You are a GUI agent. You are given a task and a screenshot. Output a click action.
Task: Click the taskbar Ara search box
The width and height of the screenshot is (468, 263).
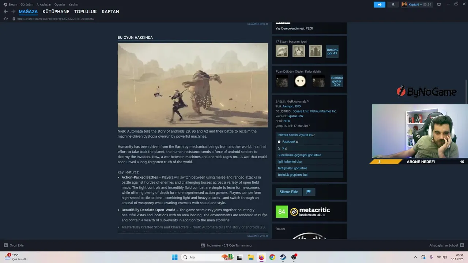pos(208,257)
